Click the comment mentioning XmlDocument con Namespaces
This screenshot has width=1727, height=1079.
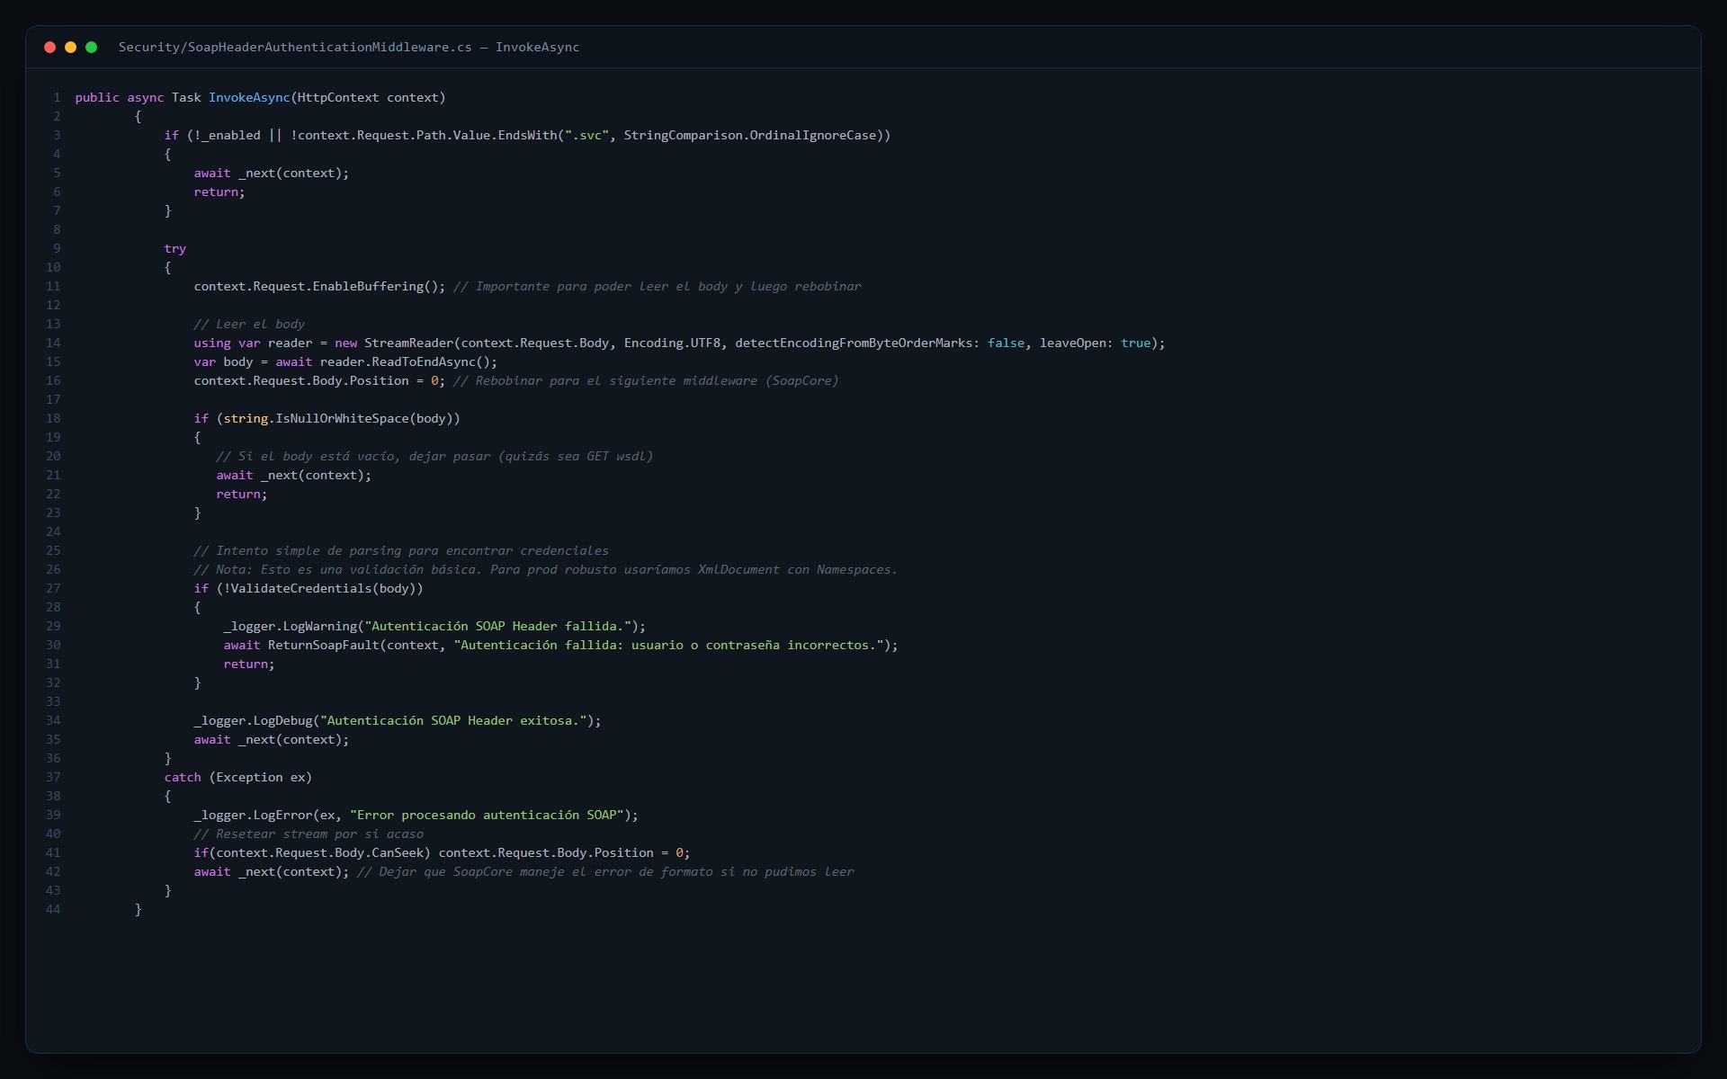point(545,569)
